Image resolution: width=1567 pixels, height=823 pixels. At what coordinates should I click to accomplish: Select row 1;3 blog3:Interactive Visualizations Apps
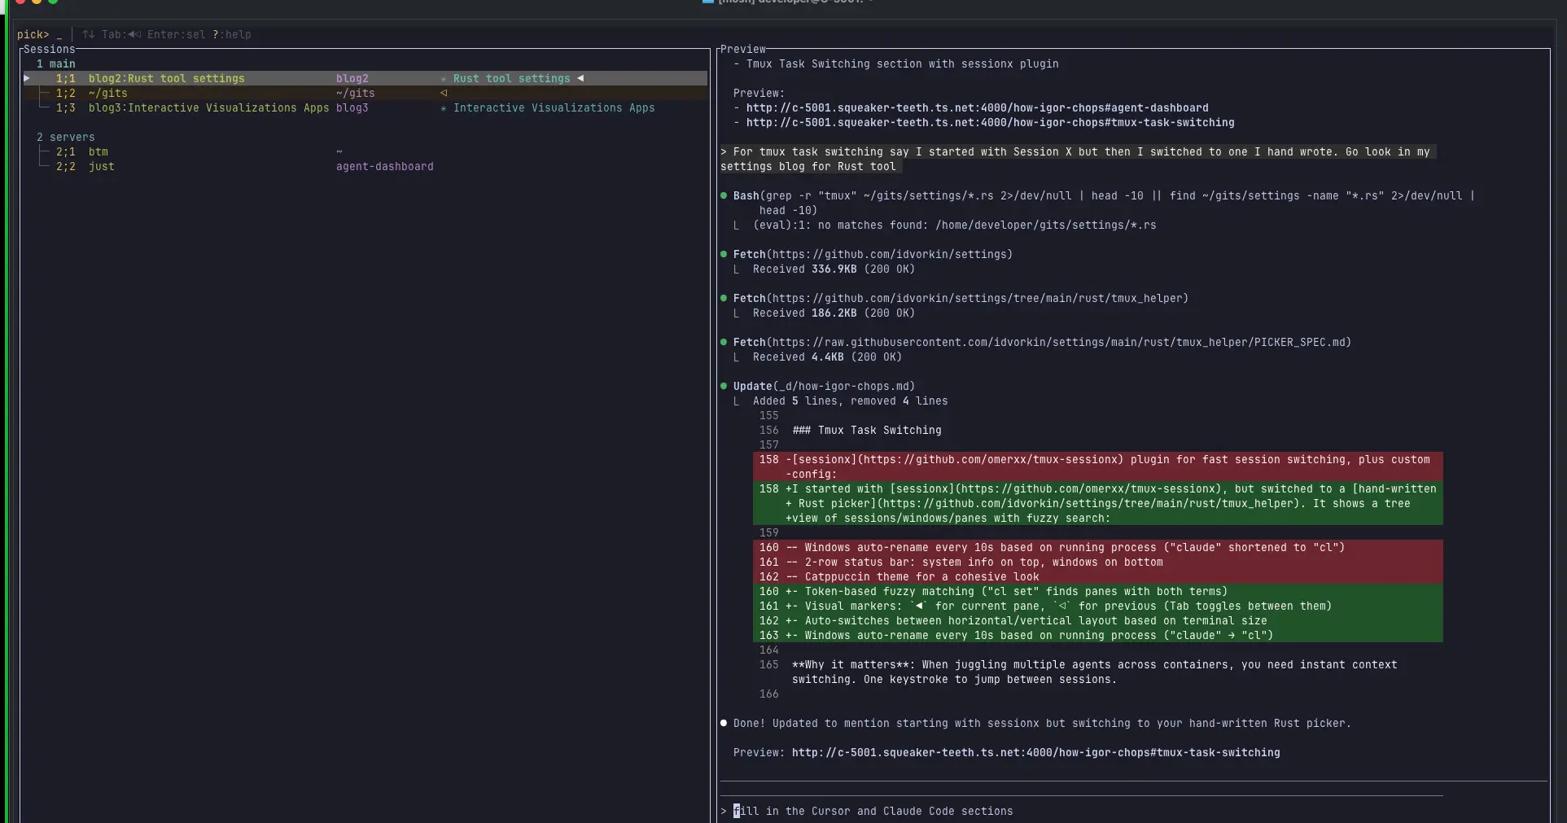coord(365,107)
